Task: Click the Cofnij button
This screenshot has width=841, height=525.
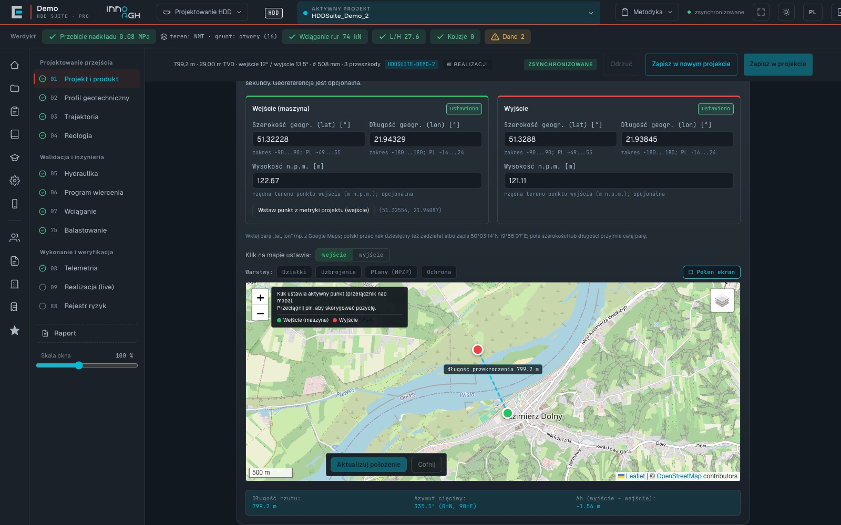Action: 426,465
